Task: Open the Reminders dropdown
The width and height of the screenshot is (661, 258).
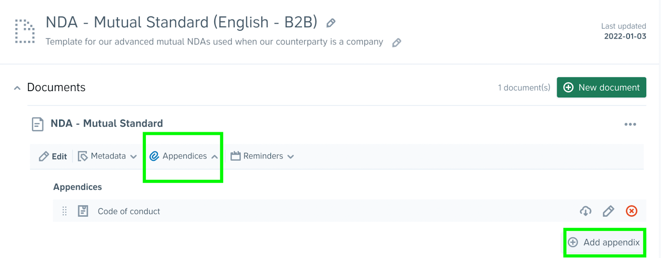Action: point(263,156)
